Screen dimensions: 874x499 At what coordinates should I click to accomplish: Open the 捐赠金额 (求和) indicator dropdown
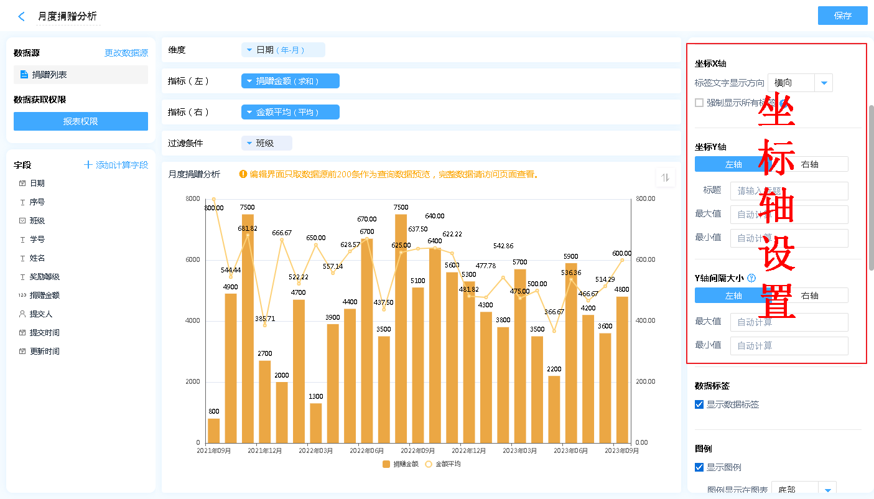(249, 81)
